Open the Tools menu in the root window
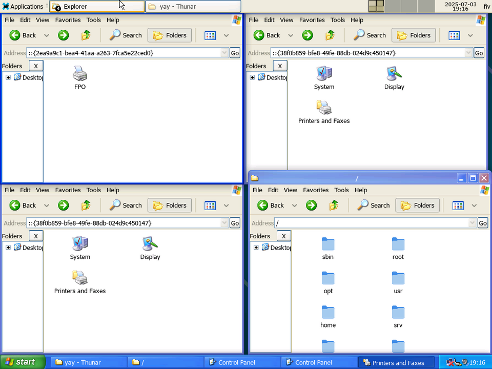The height and width of the screenshot is (369, 492). pyautogui.click(x=341, y=190)
